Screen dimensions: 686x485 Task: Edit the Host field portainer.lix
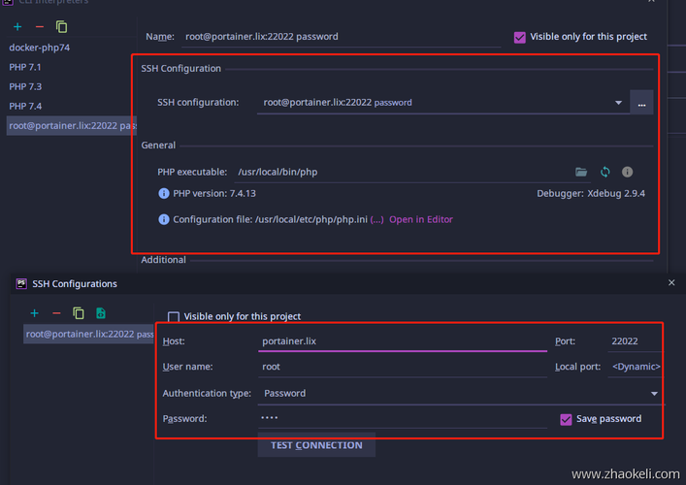[403, 341]
